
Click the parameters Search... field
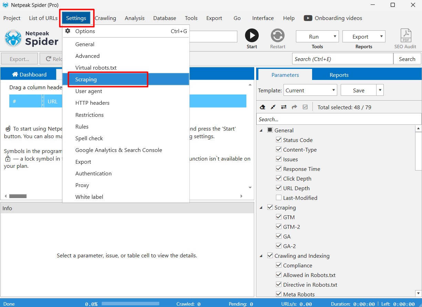(x=339, y=119)
